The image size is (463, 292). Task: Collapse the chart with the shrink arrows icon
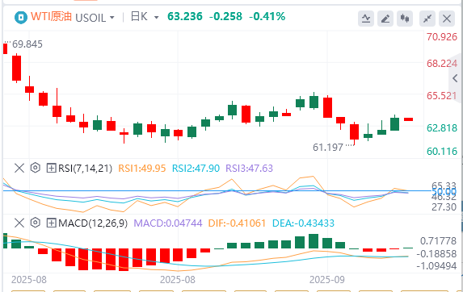[x=427, y=19]
